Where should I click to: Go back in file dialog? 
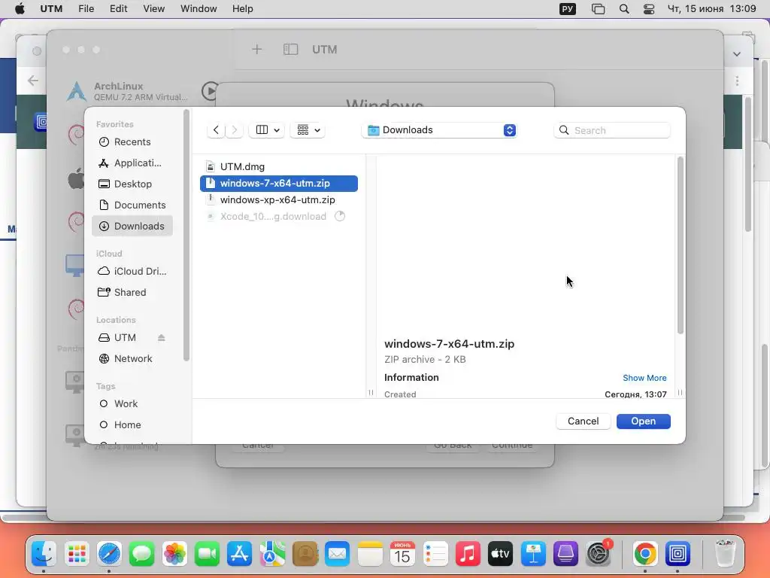(x=216, y=129)
